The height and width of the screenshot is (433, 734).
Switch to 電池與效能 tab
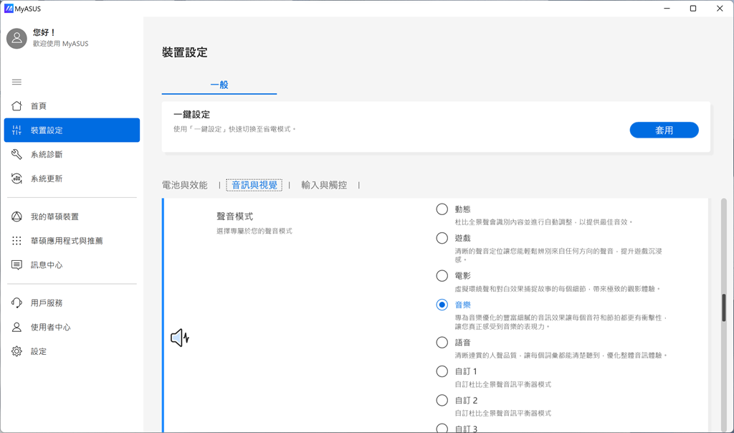click(185, 185)
